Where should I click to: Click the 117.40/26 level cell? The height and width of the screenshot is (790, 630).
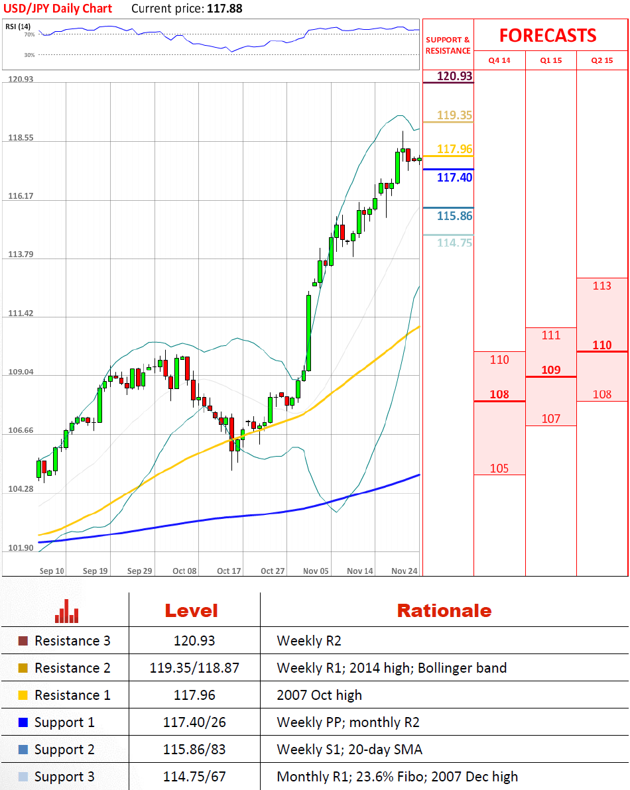point(194,722)
